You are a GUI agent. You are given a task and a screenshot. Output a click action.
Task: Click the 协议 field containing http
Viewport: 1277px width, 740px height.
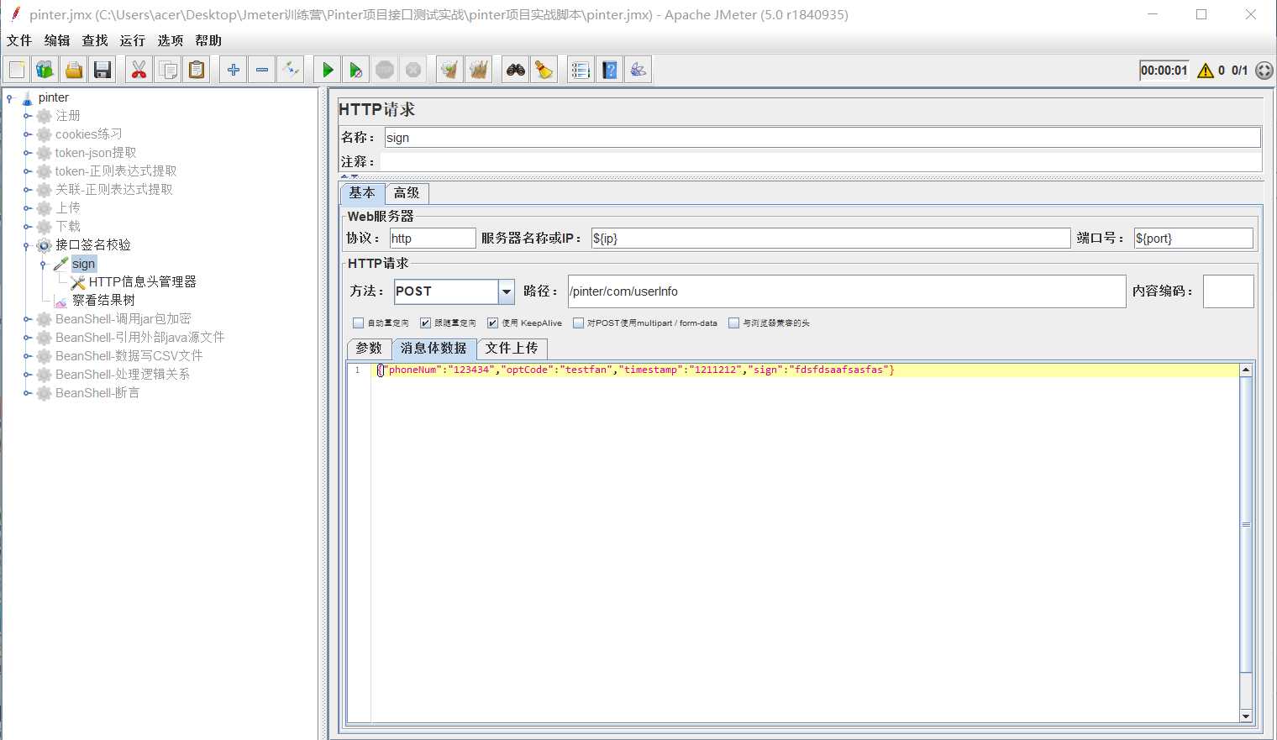[x=433, y=239]
